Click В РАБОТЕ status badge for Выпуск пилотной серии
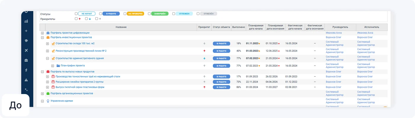Viewport: 415px width, 118px height. pos(221,87)
